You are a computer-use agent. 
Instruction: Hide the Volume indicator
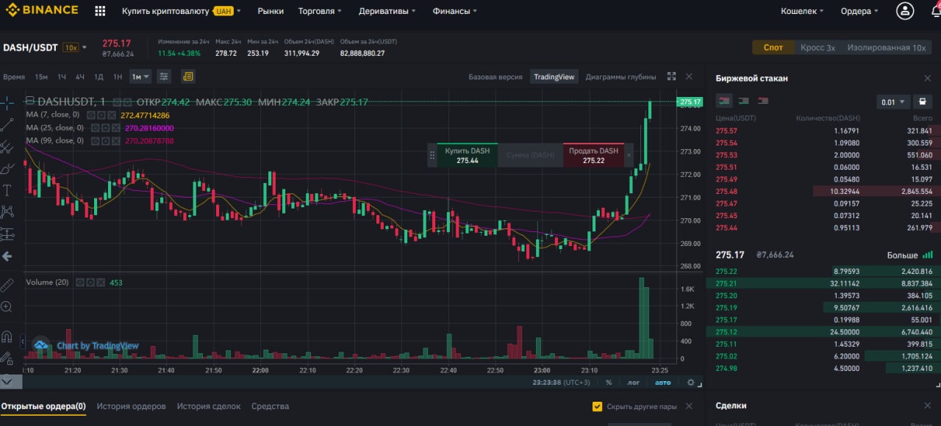point(81,282)
